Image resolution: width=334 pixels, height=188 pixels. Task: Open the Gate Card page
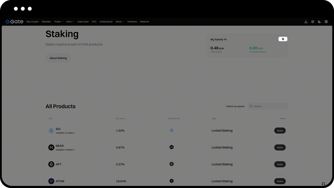coord(83,22)
